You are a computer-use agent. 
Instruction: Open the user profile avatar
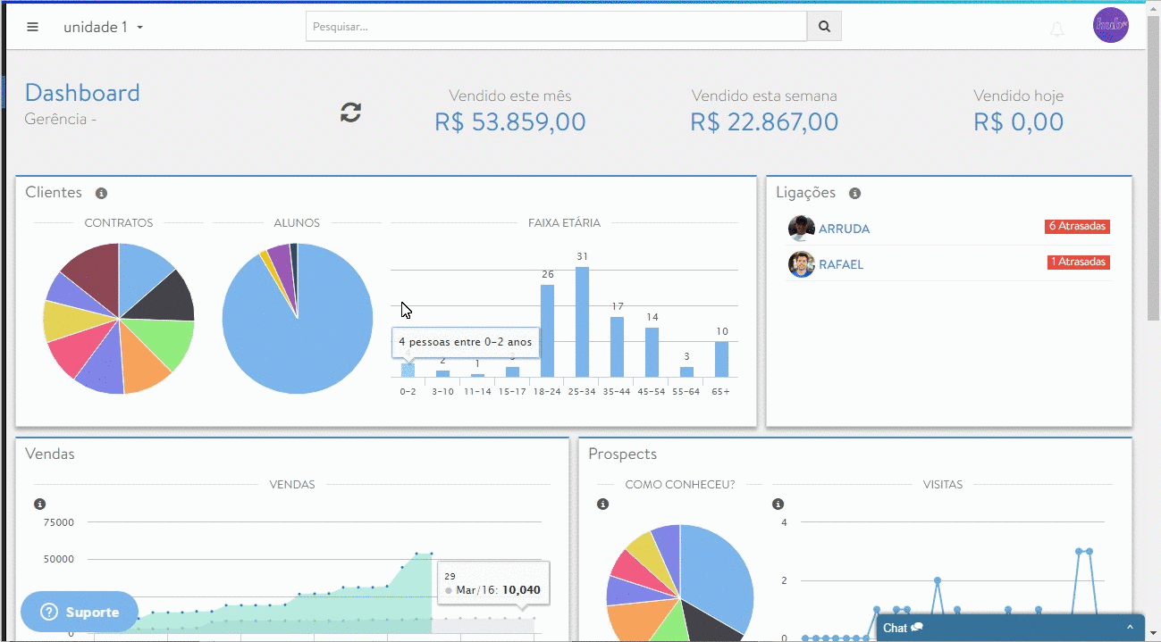1110,25
